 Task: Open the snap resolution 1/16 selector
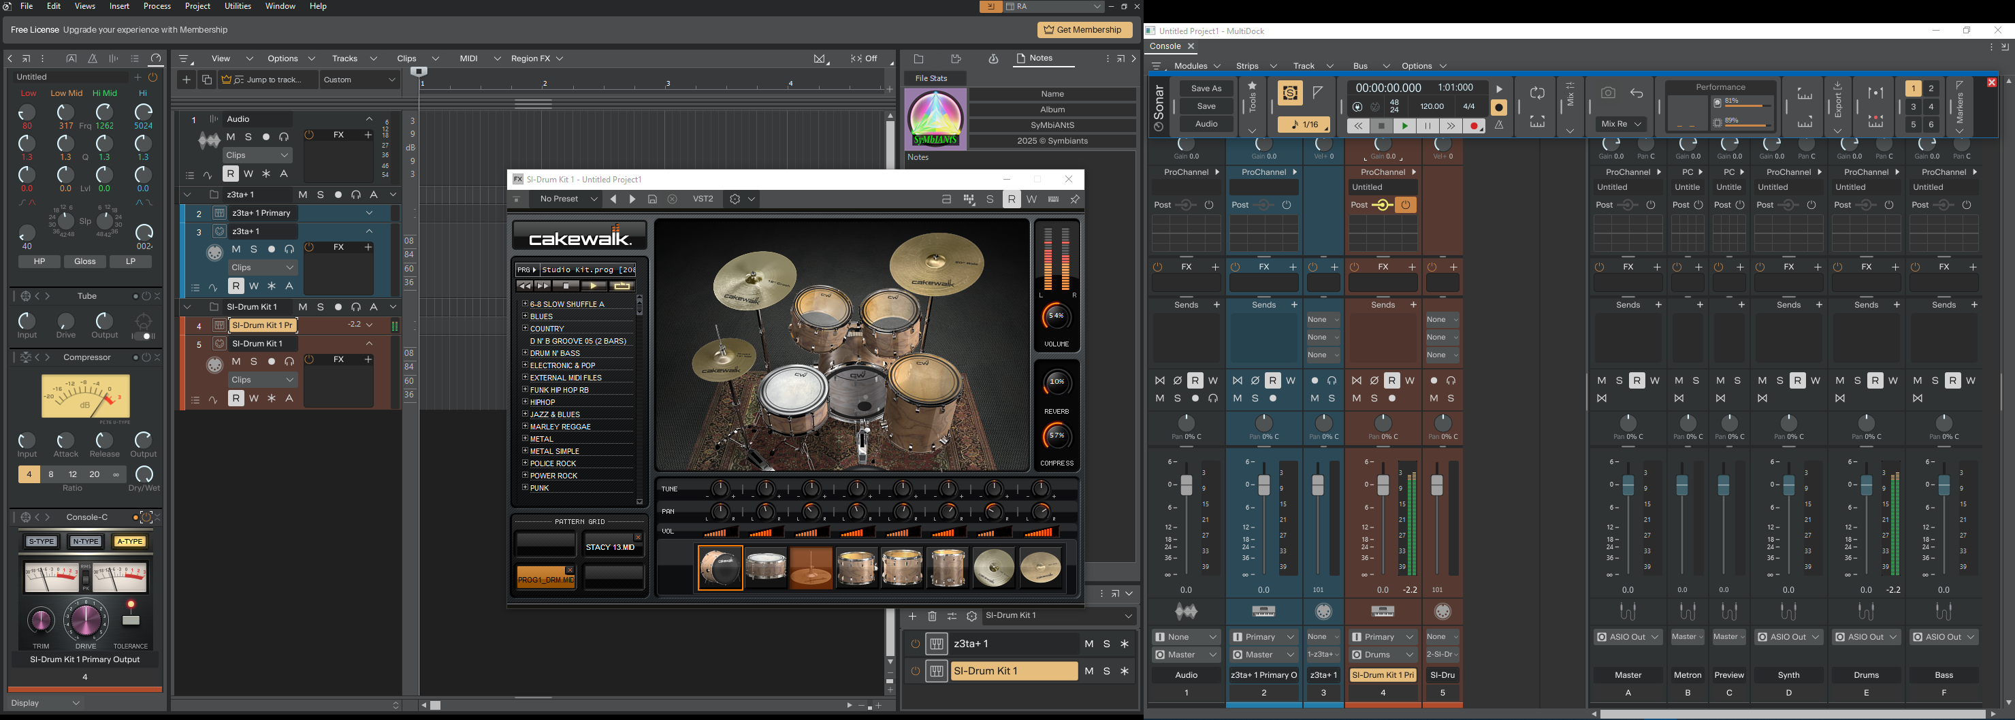[x=1303, y=125]
